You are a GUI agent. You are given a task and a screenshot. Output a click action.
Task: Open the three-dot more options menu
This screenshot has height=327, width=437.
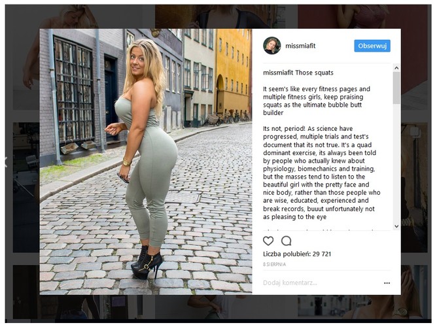point(387,283)
